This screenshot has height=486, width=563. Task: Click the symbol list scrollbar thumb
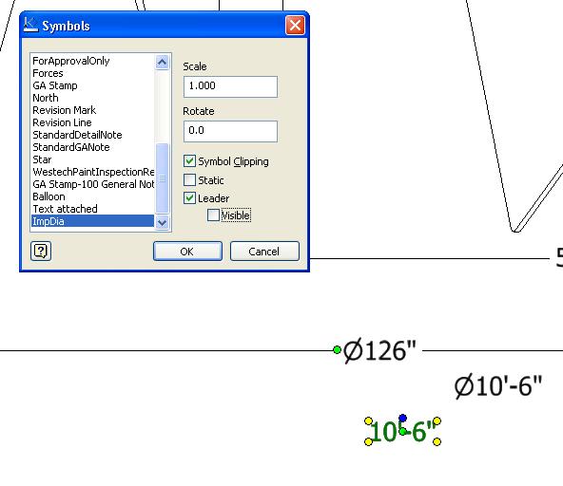coord(163,178)
